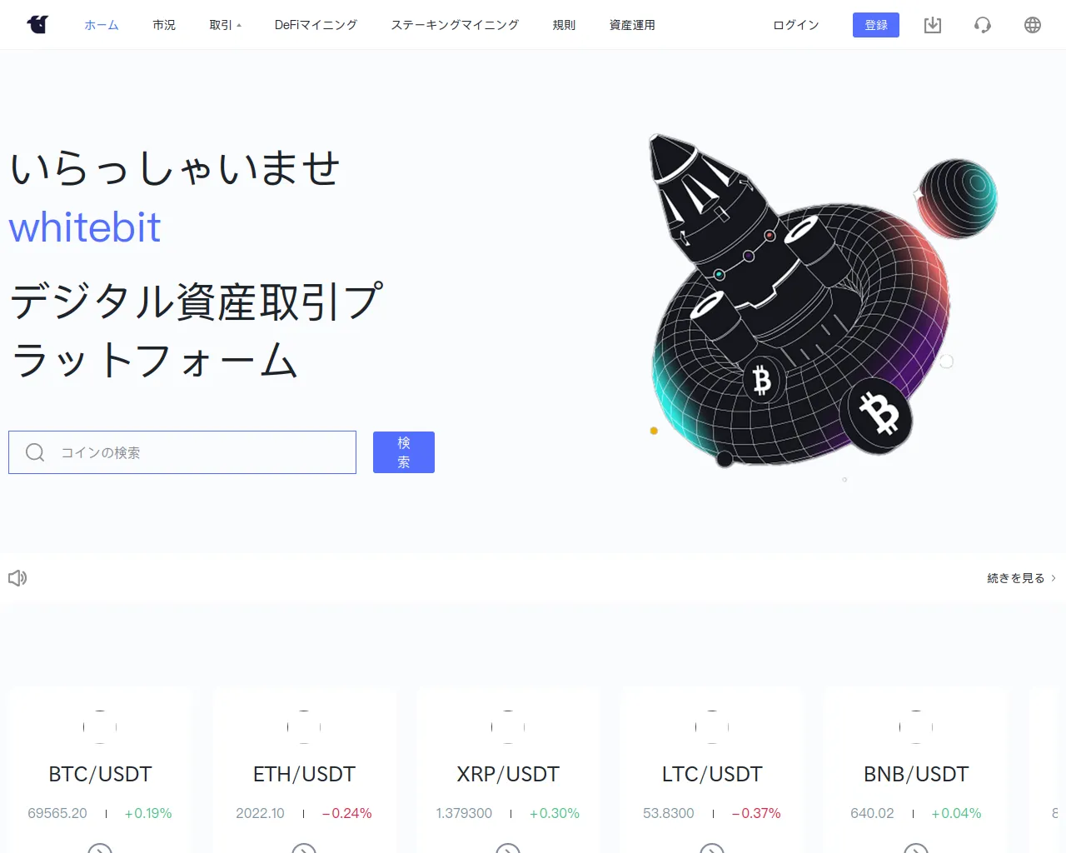The width and height of the screenshot is (1066, 853).
Task: Click the announcement speaker icon
Action: pyautogui.click(x=17, y=577)
